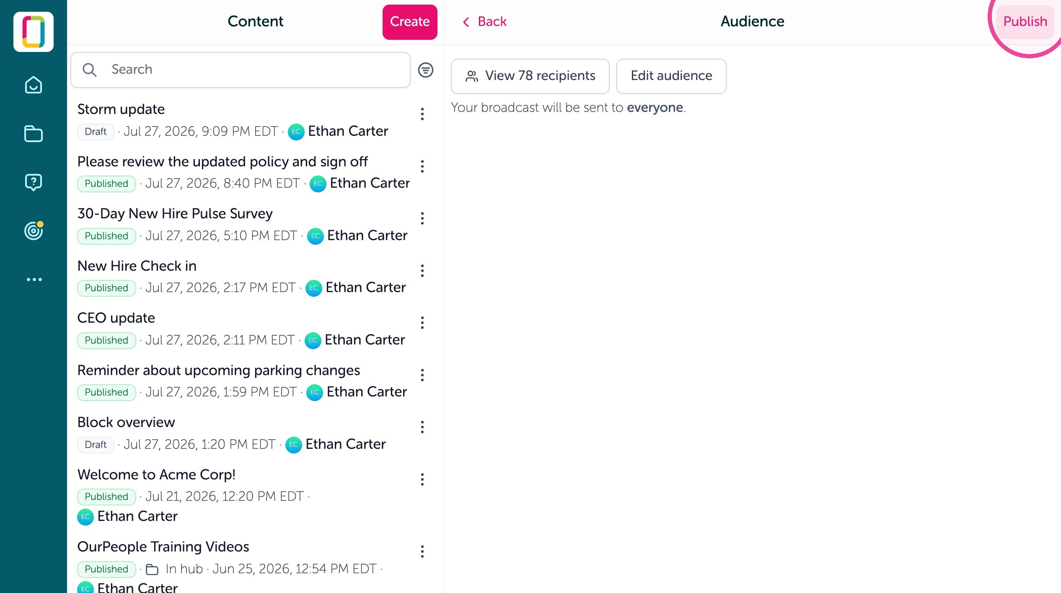This screenshot has width=1061, height=593.
Task: Open the Home icon in sidebar
Action: click(x=34, y=85)
